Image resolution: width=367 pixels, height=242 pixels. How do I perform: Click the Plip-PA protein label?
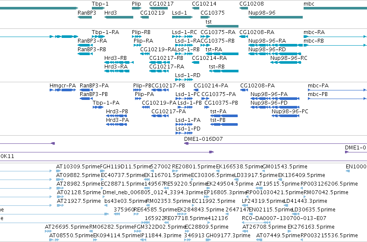pos(144,94)
